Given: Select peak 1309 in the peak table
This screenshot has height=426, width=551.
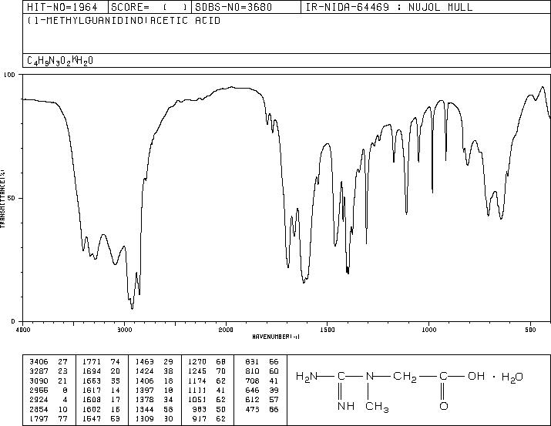Looking at the screenshot, I should click(144, 418).
